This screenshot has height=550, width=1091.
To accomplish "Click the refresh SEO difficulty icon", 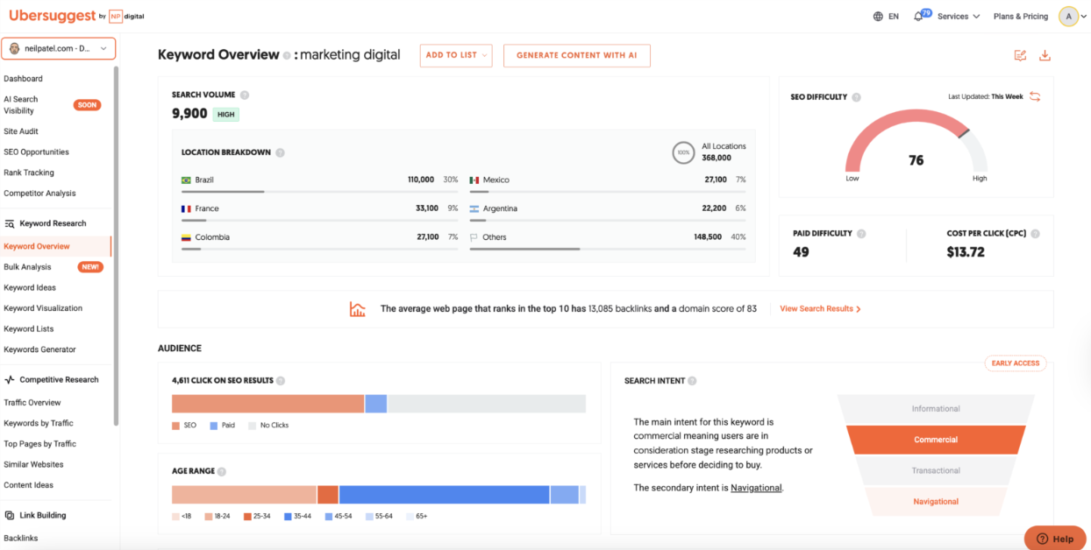I will coord(1035,96).
